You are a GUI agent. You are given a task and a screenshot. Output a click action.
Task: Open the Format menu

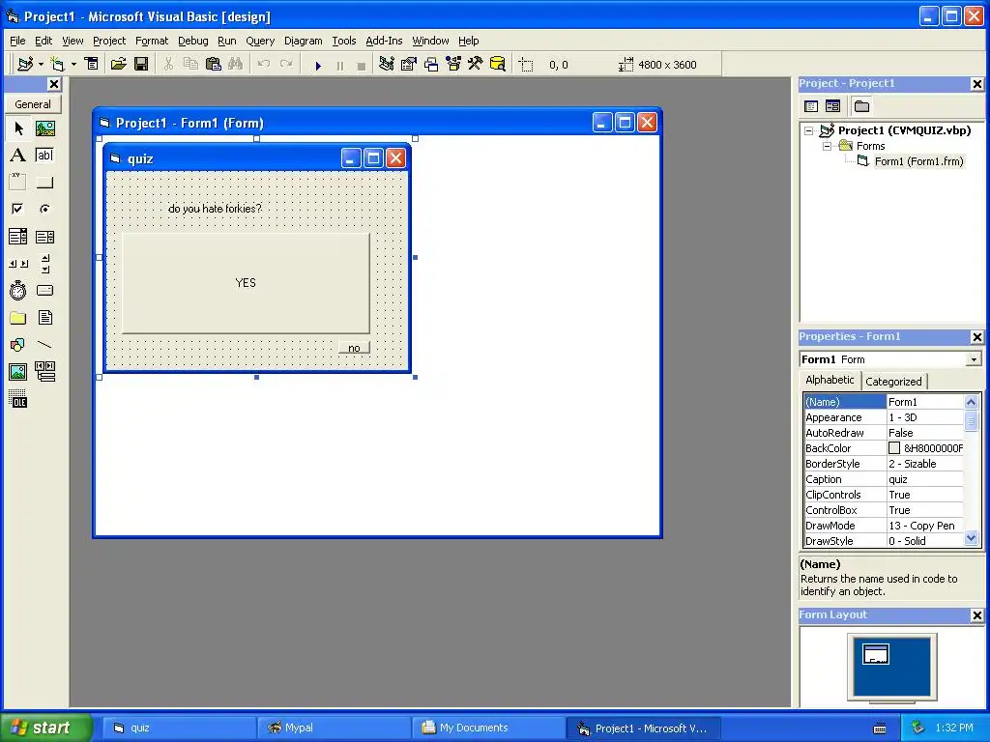pos(152,41)
